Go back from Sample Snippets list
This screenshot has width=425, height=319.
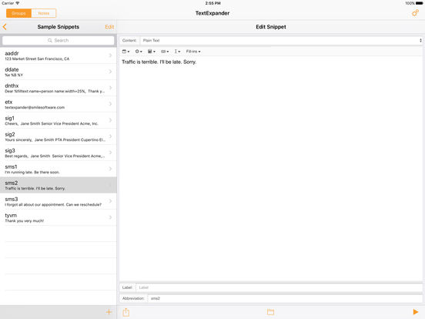coord(5,27)
